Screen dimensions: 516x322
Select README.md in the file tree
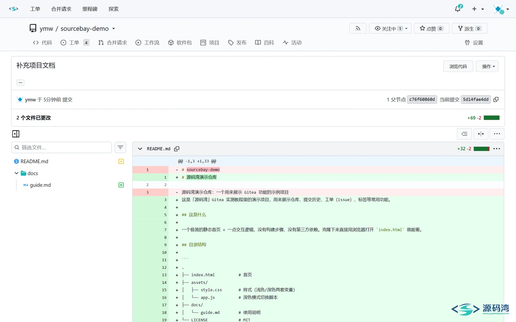pos(34,161)
